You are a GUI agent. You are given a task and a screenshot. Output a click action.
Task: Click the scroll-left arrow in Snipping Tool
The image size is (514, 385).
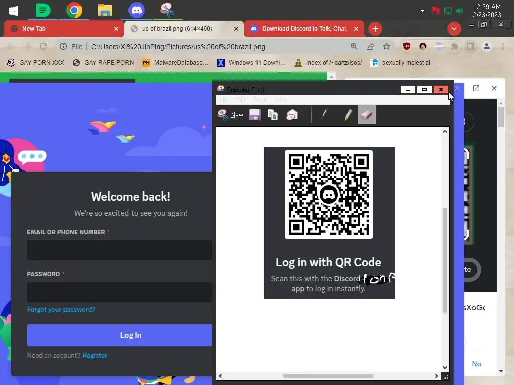(220, 376)
